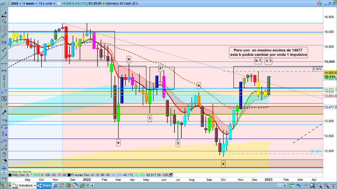Open the Indicators menu
Viewport: 337px width, 189px height.
(23, 186)
